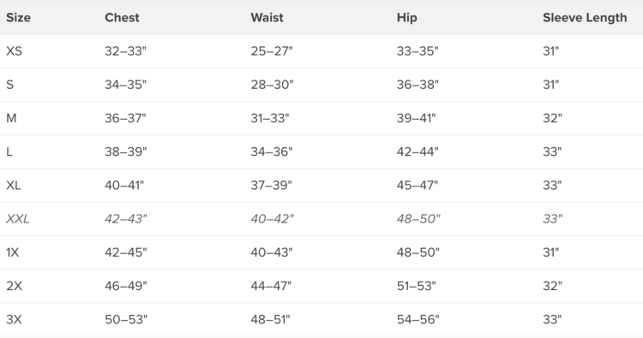The height and width of the screenshot is (338, 643).
Task: Click the M size chest value 36–37"
Action: (x=125, y=118)
